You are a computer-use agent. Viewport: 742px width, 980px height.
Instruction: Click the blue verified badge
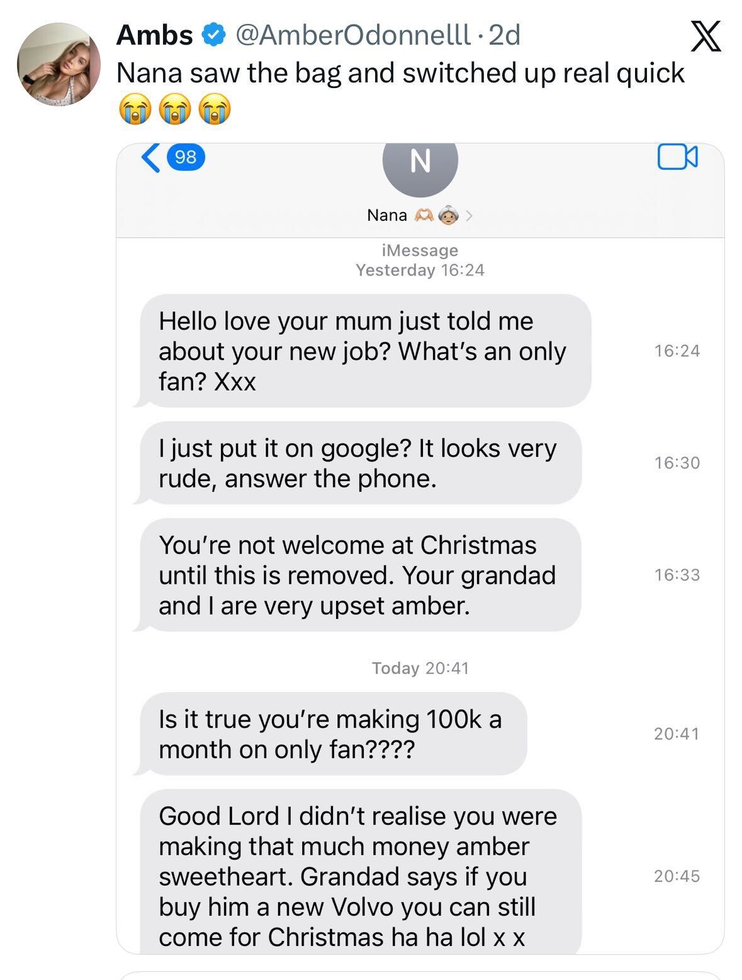pyautogui.click(x=214, y=35)
